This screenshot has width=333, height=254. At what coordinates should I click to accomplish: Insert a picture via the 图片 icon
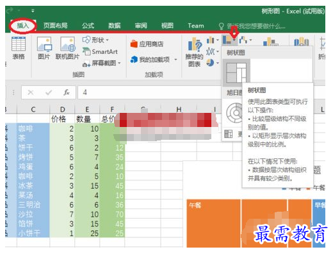pyautogui.click(x=44, y=48)
